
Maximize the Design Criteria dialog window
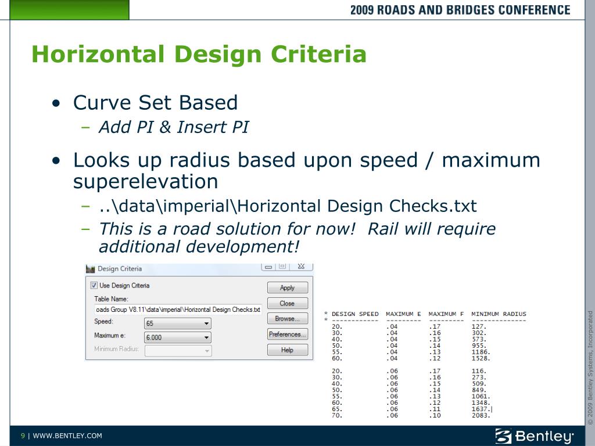click(282, 267)
